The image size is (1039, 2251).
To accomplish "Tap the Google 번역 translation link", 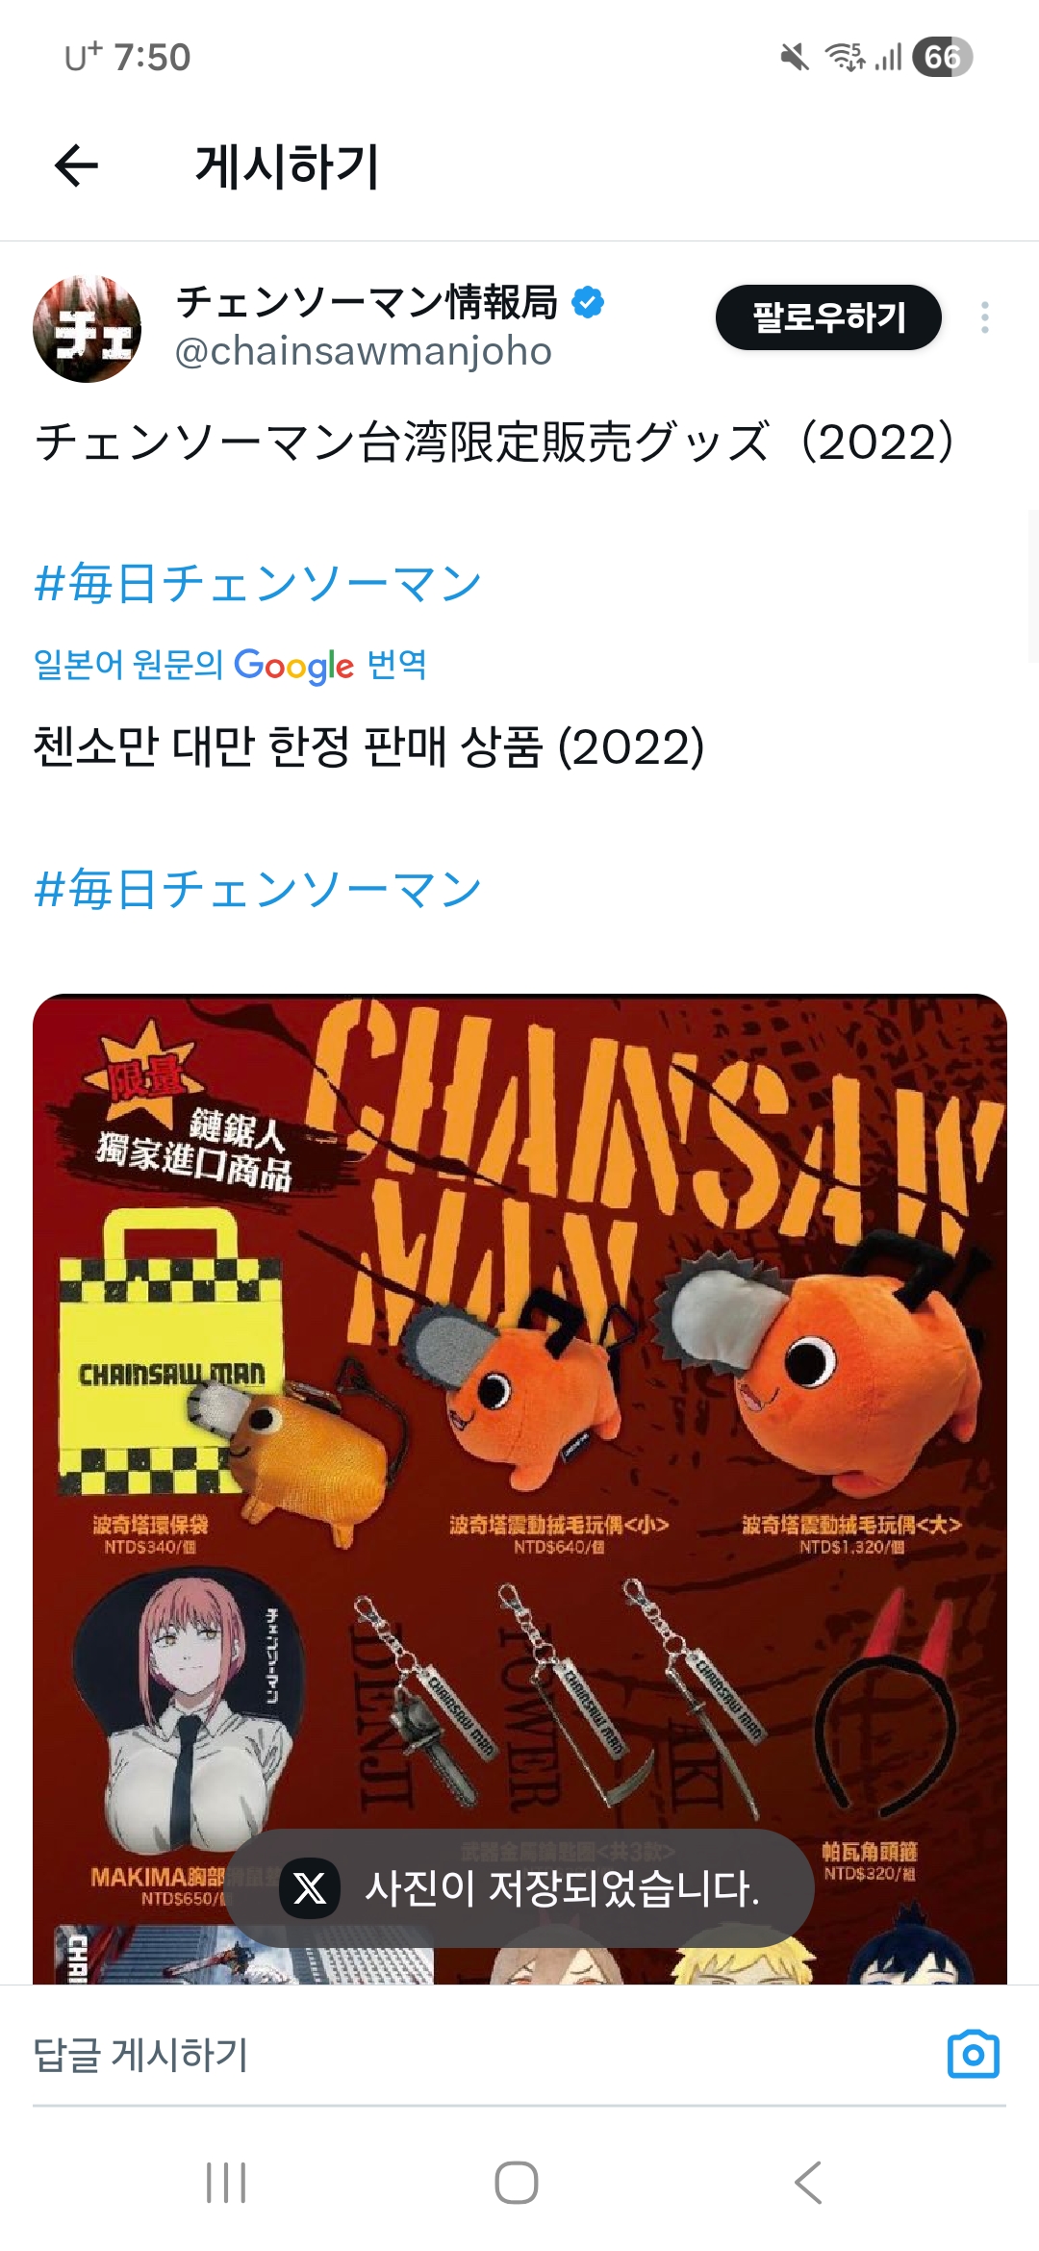I will tap(230, 665).
